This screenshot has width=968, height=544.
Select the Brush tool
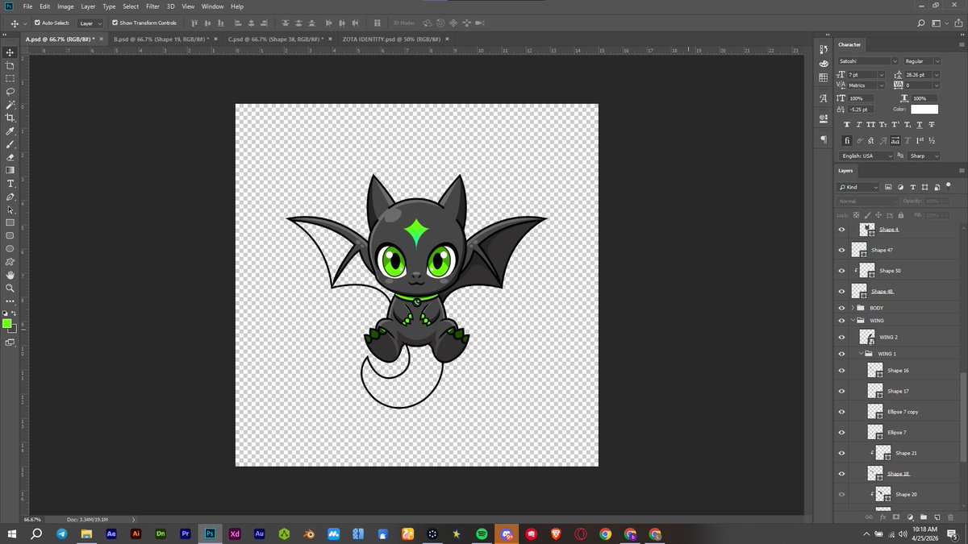click(10, 144)
